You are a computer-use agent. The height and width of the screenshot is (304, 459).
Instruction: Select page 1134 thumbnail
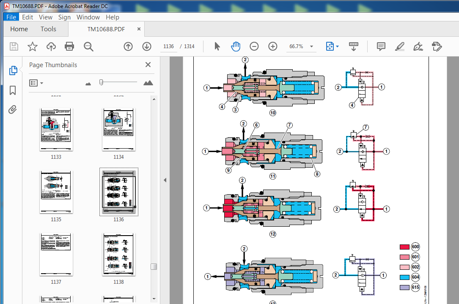click(118, 130)
